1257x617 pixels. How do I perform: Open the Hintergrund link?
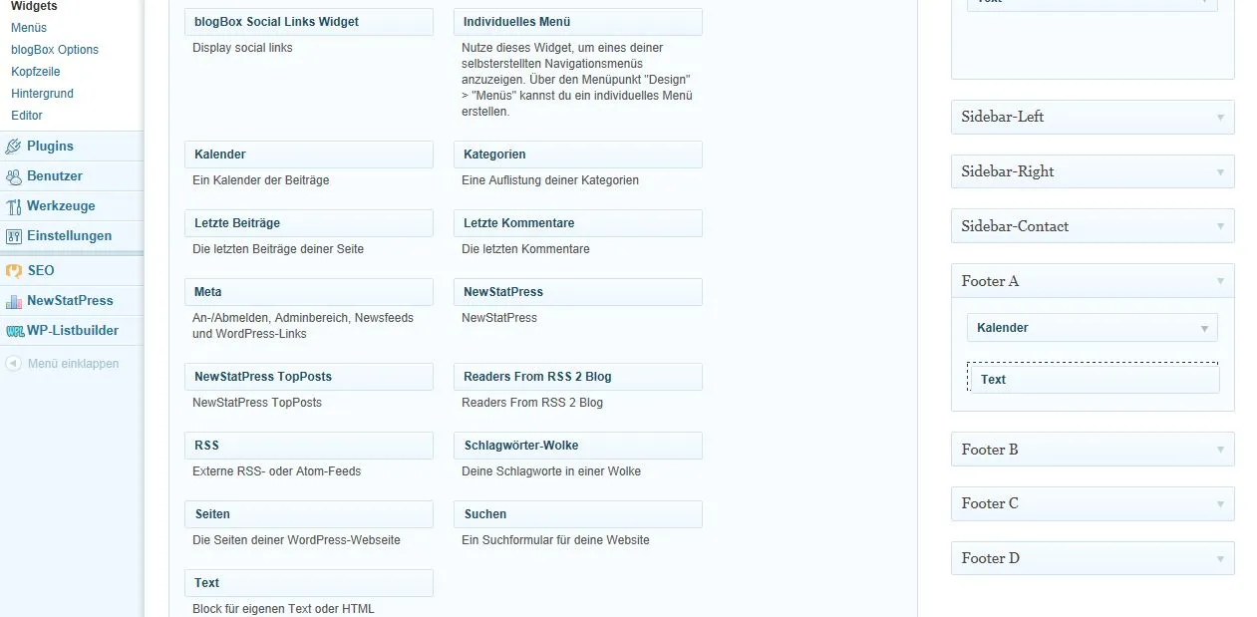point(42,94)
